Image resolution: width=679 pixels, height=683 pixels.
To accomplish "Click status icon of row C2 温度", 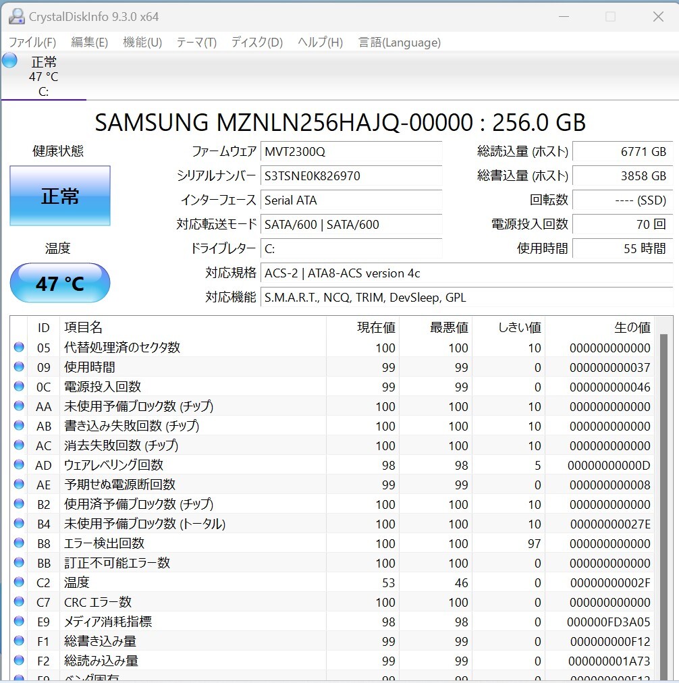I will point(19,582).
